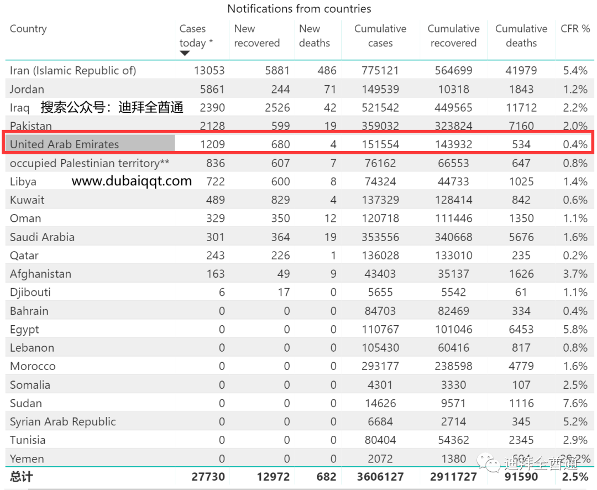Image resolution: width=597 pixels, height=490 pixels.
Task: Click UAE cumulative recovered value 143932
Action: point(453,144)
